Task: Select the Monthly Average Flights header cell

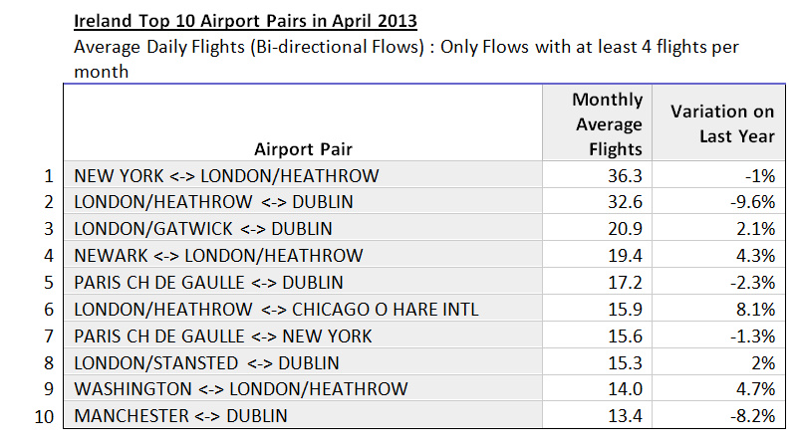Action: (597, 122)
